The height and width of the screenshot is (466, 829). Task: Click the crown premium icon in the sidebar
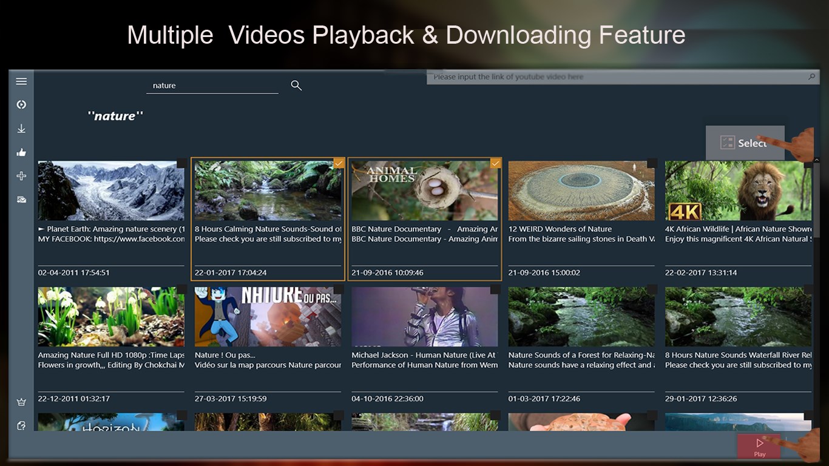[x=21, y=402]
